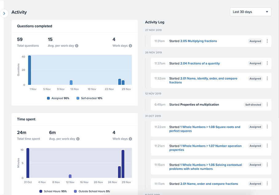Open the Last 30 days dropdown
This screenshot has width=279, height=195.
[250, 12]
